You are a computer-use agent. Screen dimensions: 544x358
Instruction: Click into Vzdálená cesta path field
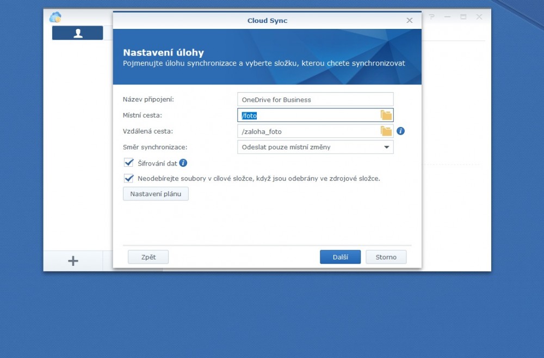click(x=307, y=131)
